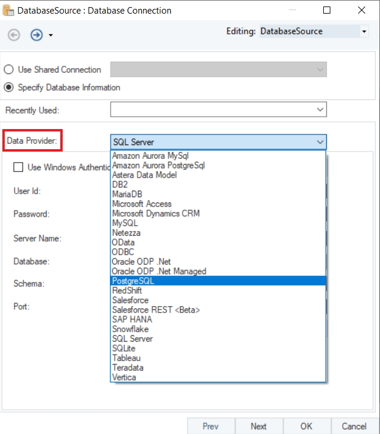Open the navigation history dropdown arrow
380x434 pixels.
51,36
